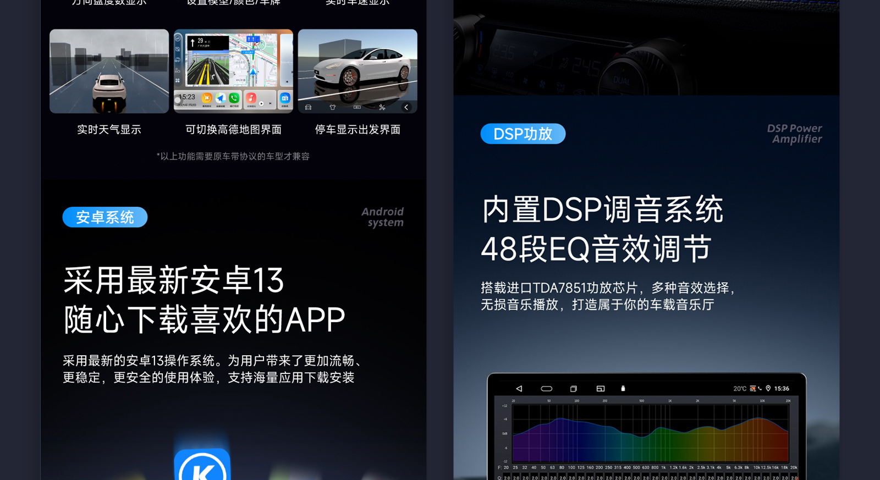Image resolution: width=880 pixels, height=480 pixels.
Task: Tap the back chevron on the parked car screen
Action: (406, 107)
